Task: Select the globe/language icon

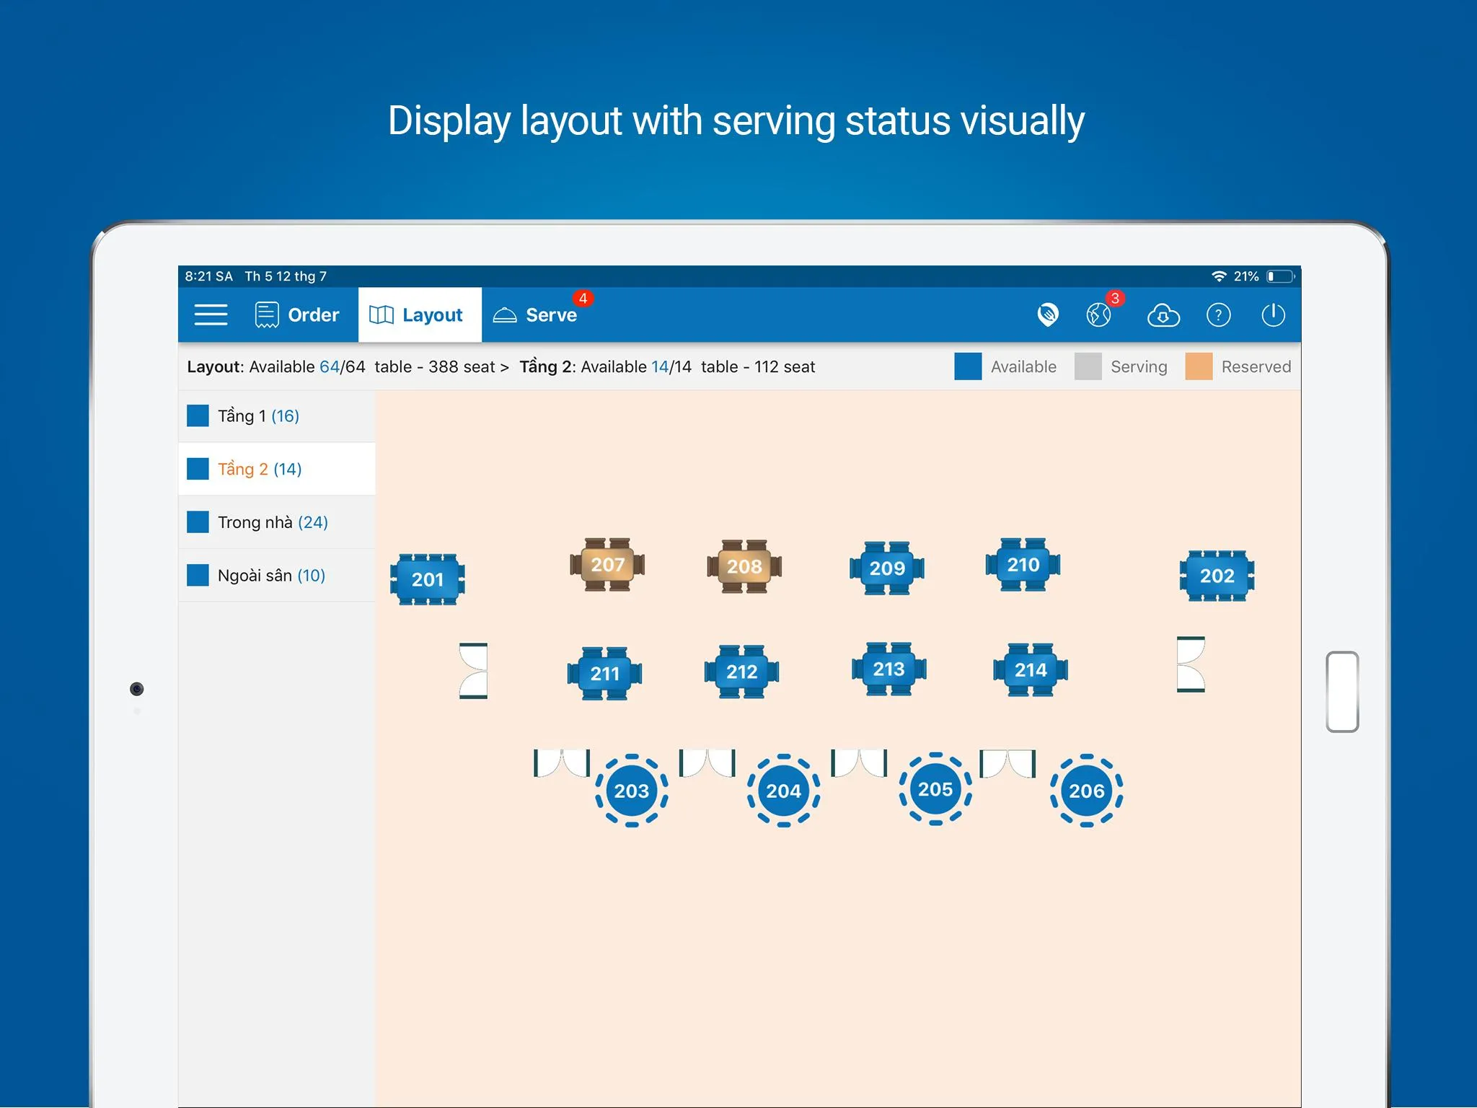Action: click(x=1105, y=315)
